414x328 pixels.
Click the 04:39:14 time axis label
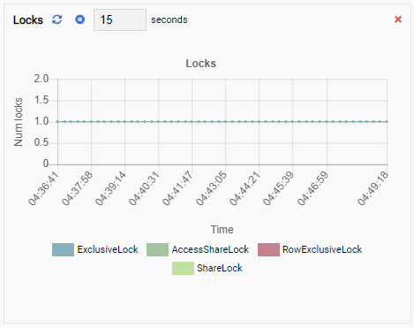pos(110,188)
